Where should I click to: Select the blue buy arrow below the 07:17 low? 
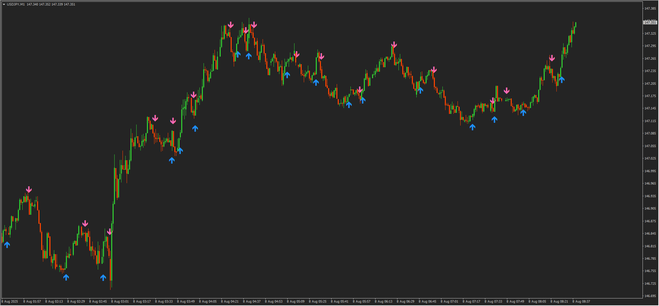(x=472, y=127)
